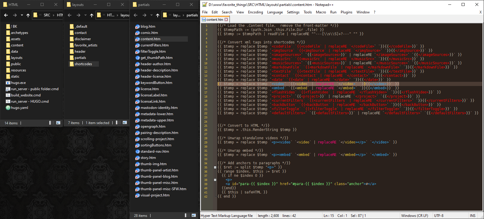Toggle INS insert mode in Notepad++ status bar

point(472,216)
